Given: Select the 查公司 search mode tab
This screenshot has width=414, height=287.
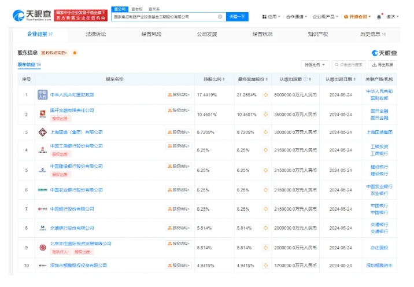Looking at the screenshot, I should coord(120,9).
